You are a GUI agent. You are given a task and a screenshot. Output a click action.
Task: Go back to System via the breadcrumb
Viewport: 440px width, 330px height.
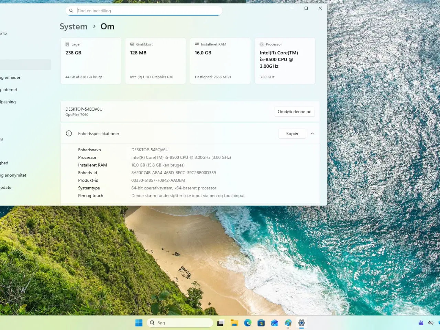(74, 26)
